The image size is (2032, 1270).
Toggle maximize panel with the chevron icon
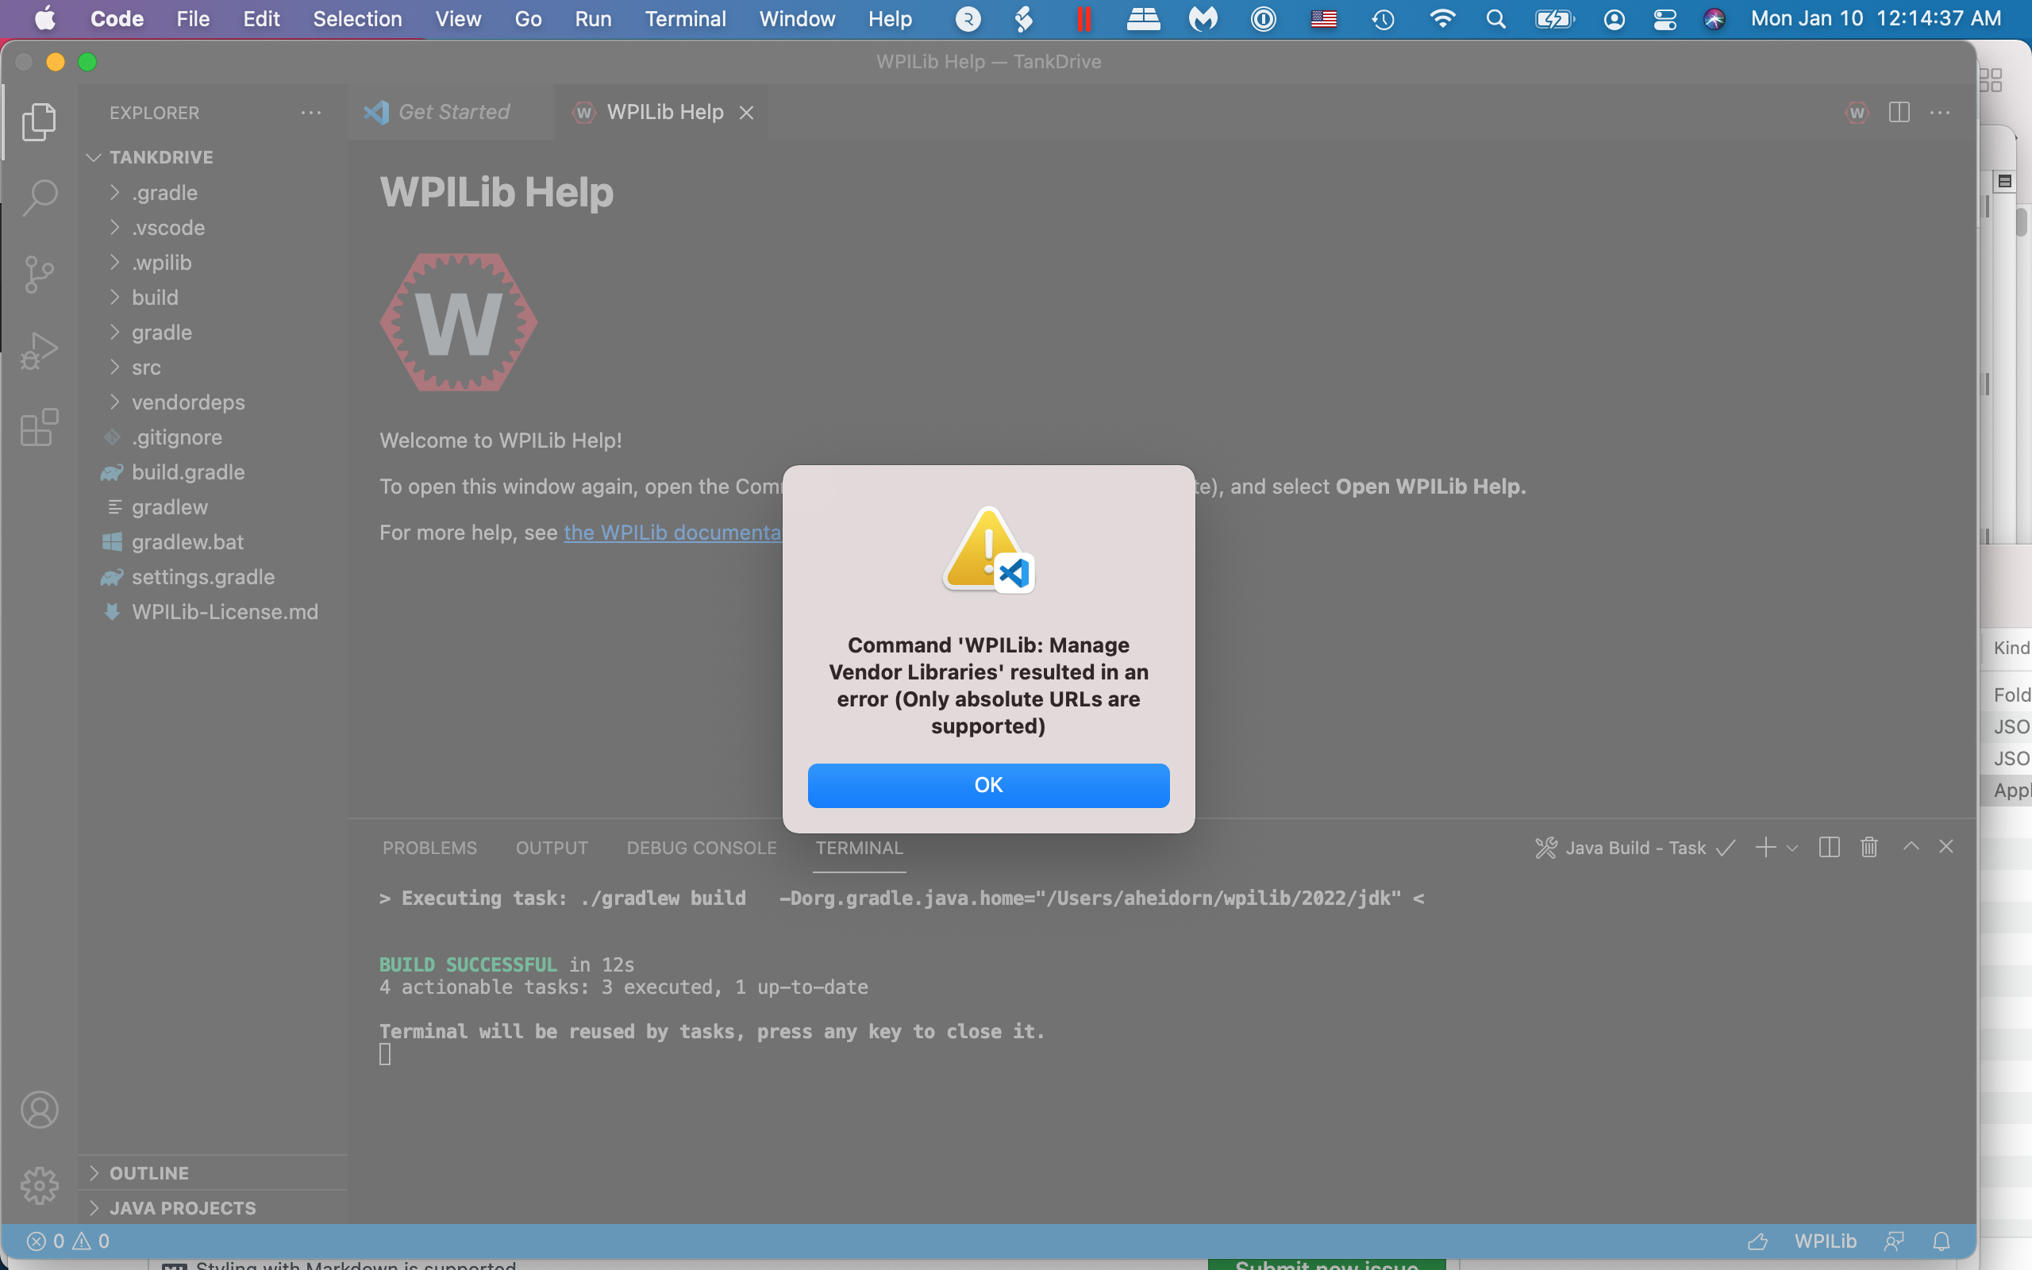[1910, 848]
